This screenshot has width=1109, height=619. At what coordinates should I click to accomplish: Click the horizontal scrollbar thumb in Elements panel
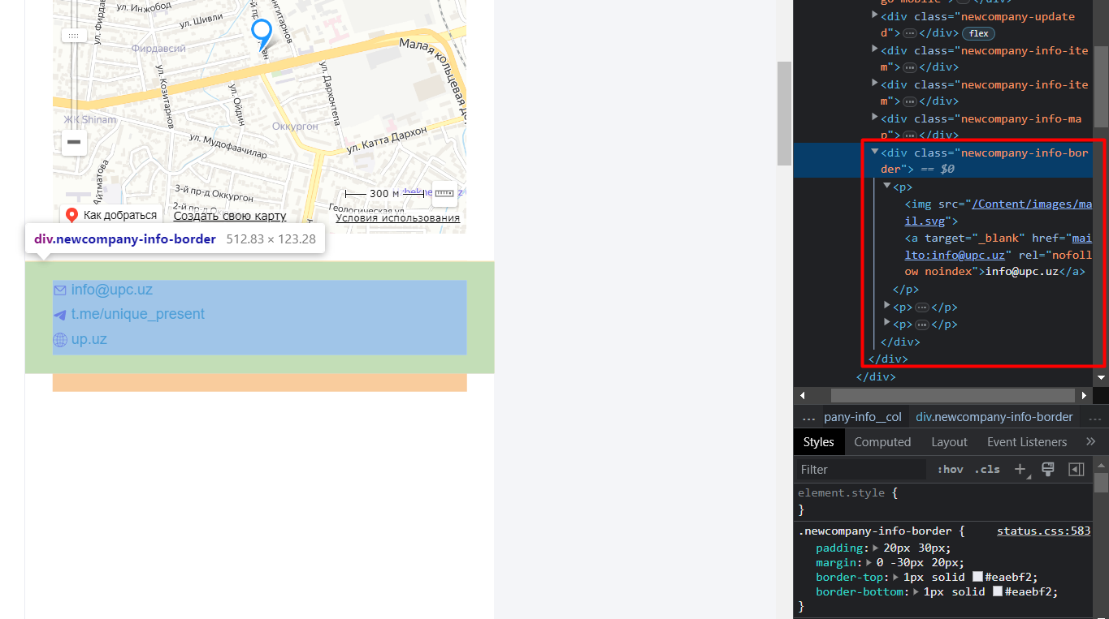pyautogui.click(x=953, y=395)
